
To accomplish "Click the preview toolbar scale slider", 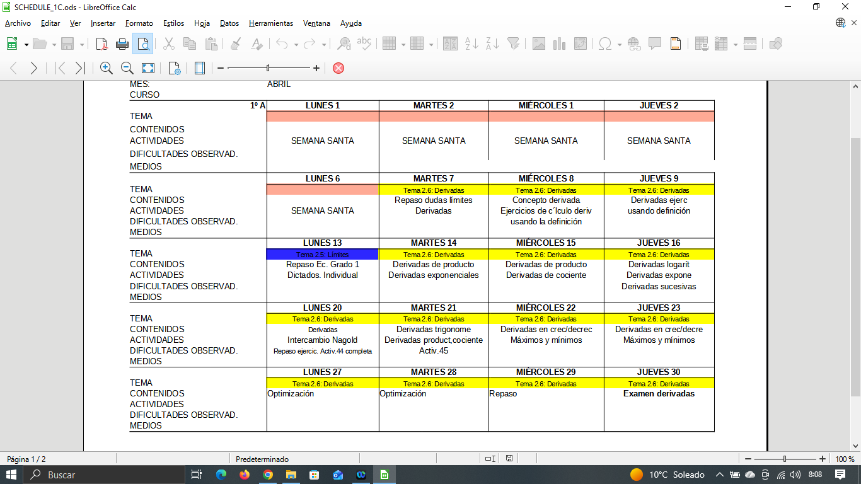I will pyautogui.click(x=269, y=68).
